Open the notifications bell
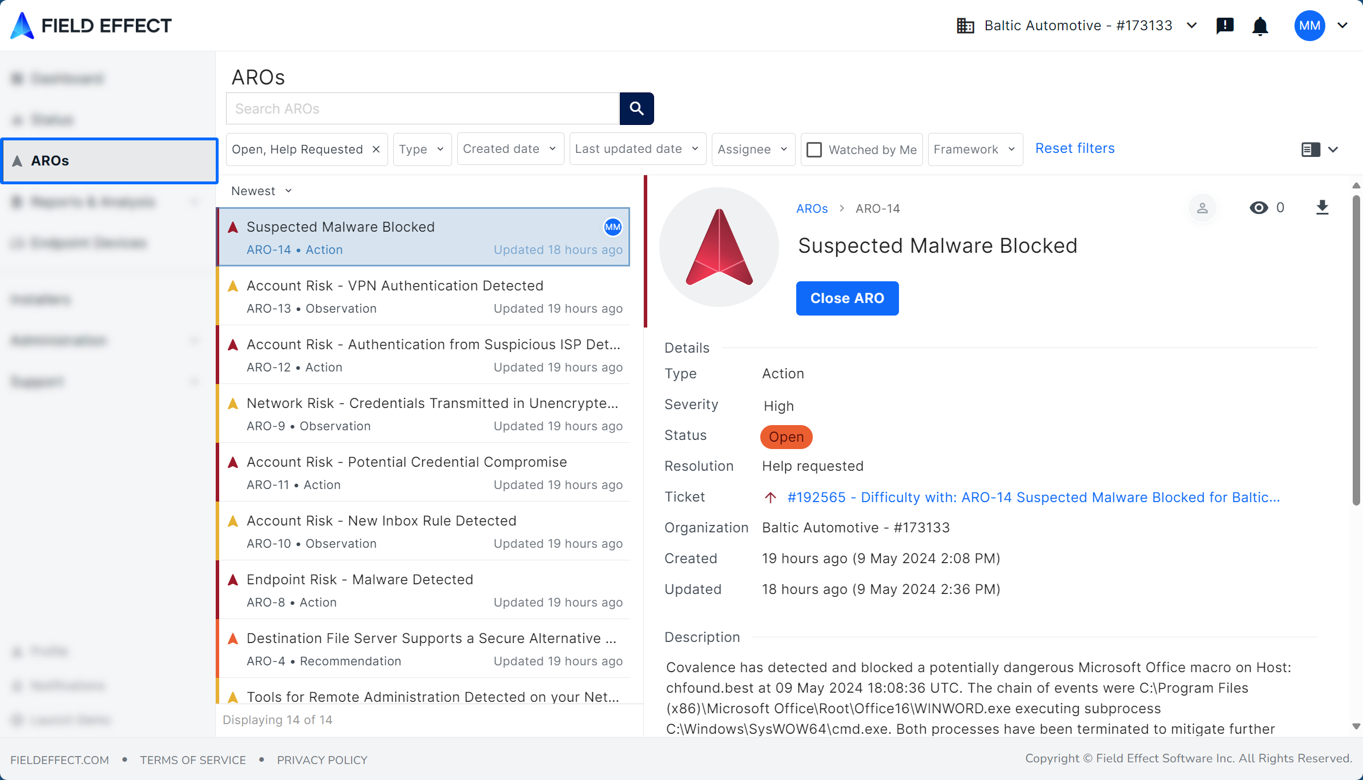This screenshot has width=1363, height=780. (1260, 26)
